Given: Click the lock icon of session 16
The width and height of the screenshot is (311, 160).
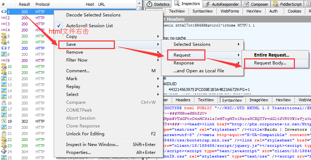Looking at the screenshot, I should [4, 103].
